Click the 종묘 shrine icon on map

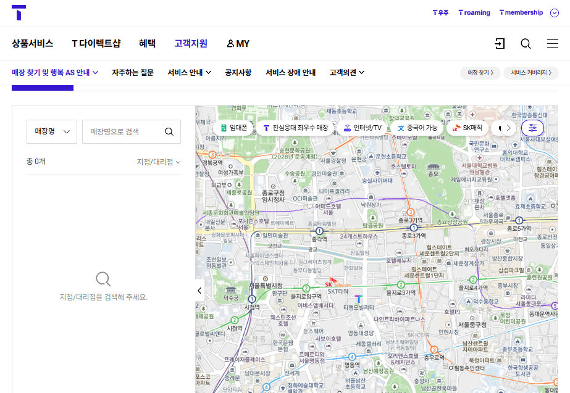(x=434, y=167)
